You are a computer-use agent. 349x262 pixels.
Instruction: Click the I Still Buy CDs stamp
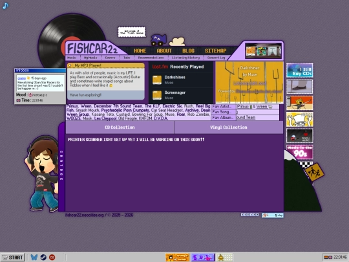tap(300, 70)
